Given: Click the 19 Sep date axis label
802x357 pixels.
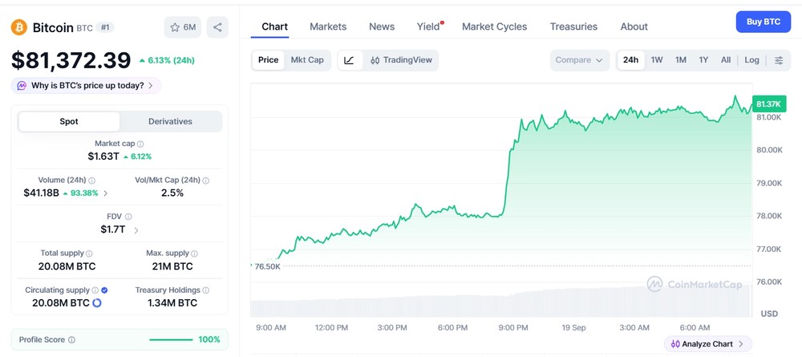Looking at the screenshot, I should (x=574, y=327).
